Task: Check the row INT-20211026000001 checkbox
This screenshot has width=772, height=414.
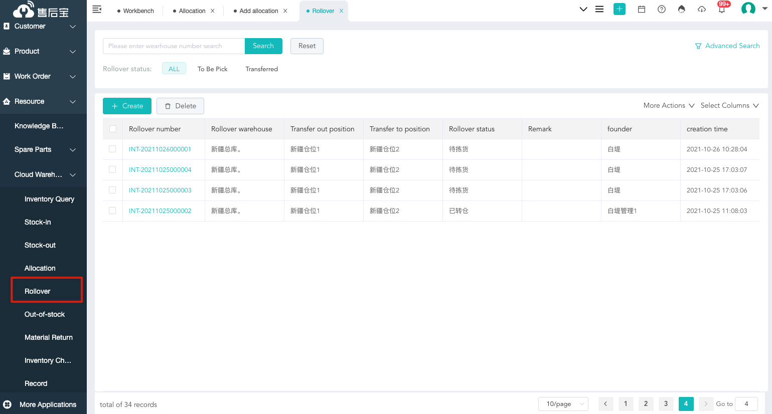Action: coord(112,149)
